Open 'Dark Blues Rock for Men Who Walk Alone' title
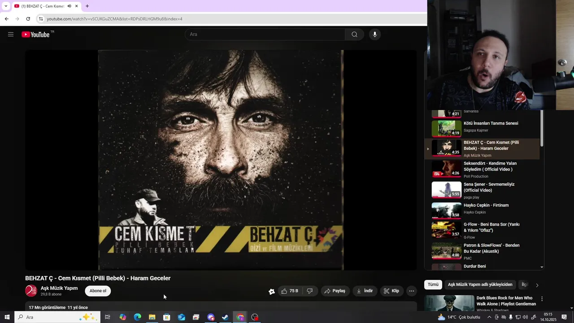 pyautogui.click(x=506, y=301)
